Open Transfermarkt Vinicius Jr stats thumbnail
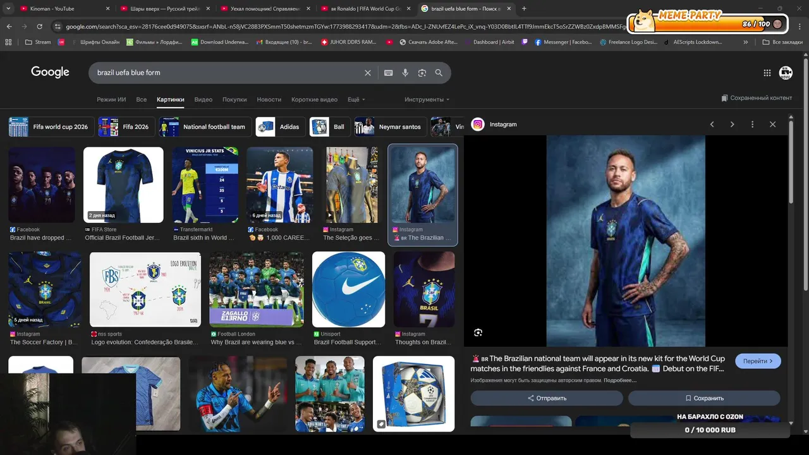809x455 pixels. [205, 185]
